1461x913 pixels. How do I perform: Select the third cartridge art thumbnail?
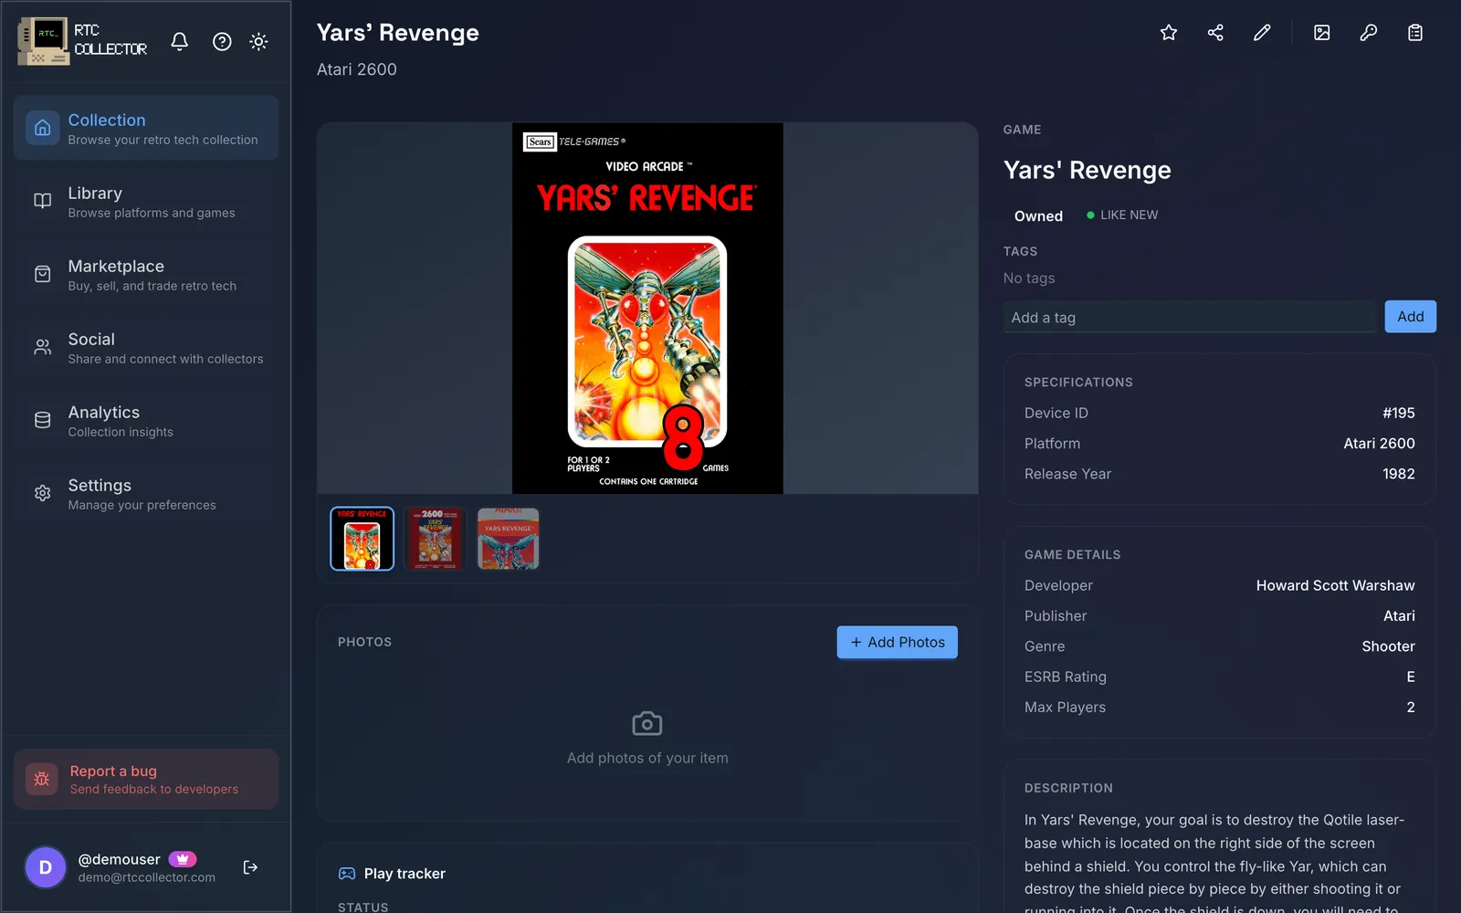[x=509, y=539]
